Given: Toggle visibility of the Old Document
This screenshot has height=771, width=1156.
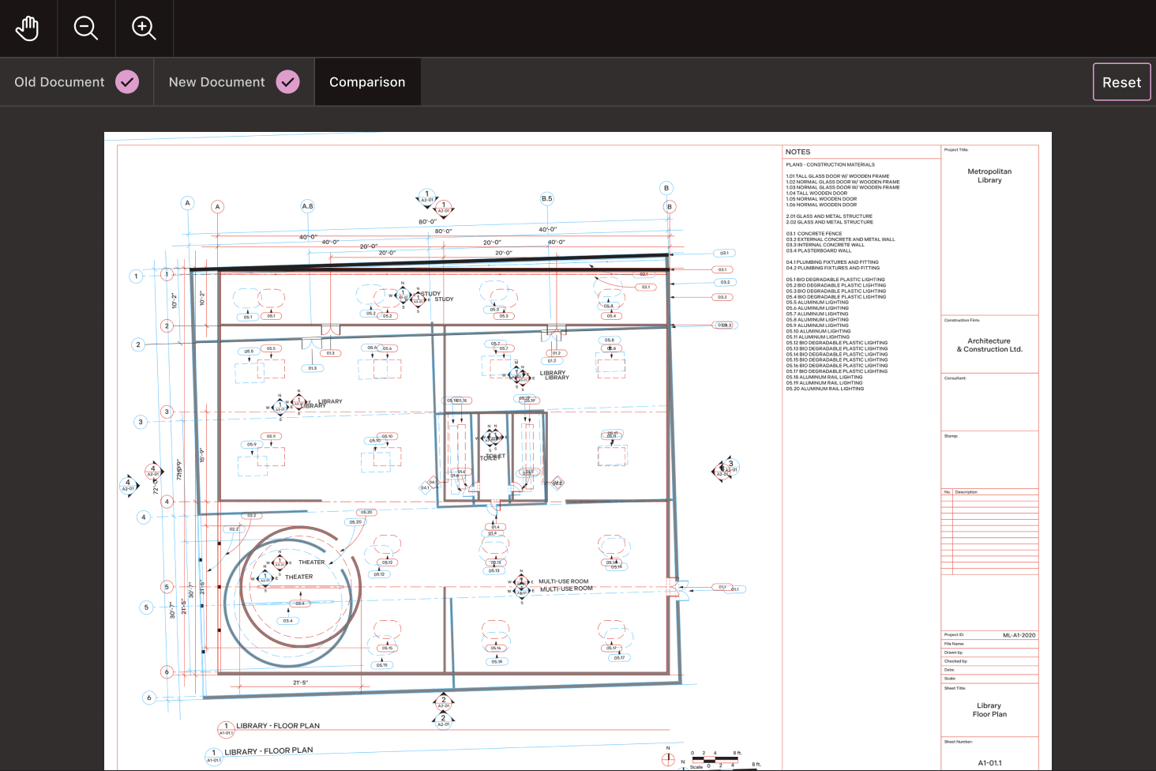Looking at the screenshot, I should pyautogui.click(x=126, y=81).
